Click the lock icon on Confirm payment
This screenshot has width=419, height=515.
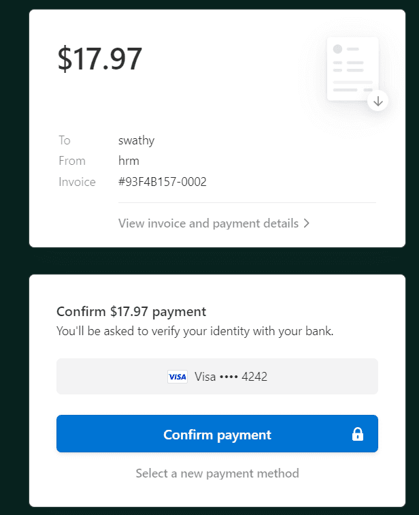(358, 435)
